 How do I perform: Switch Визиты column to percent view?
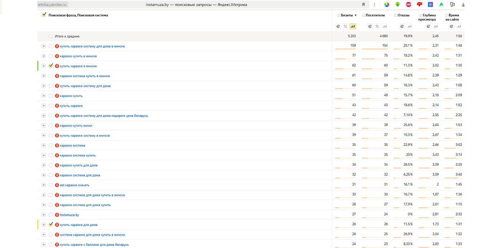345,26
